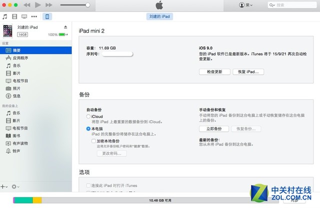Select 音乐 under settings section
The image size is (320, 208).
click(35, 65)
